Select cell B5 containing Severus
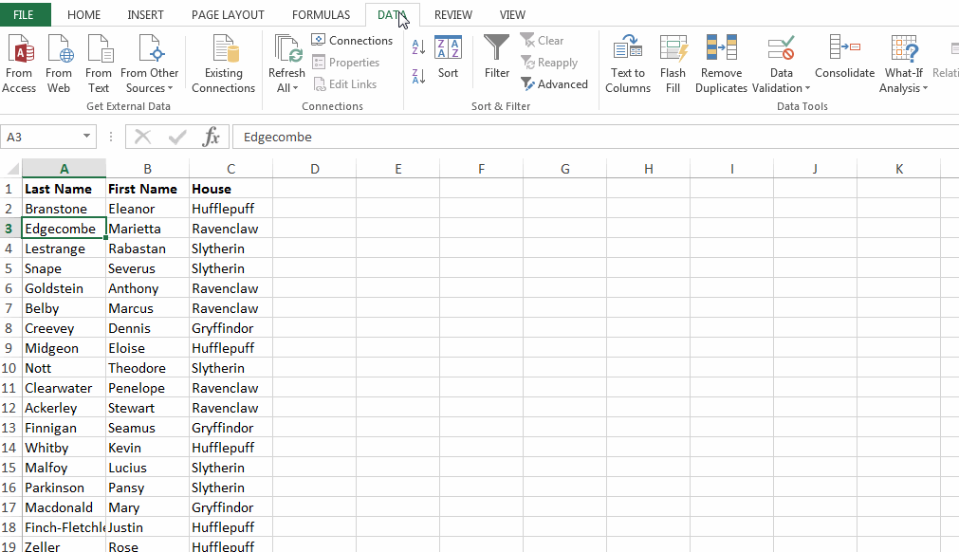 tap(147, 267)
